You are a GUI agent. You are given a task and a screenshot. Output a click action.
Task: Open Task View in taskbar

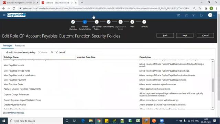coord(75,121)
